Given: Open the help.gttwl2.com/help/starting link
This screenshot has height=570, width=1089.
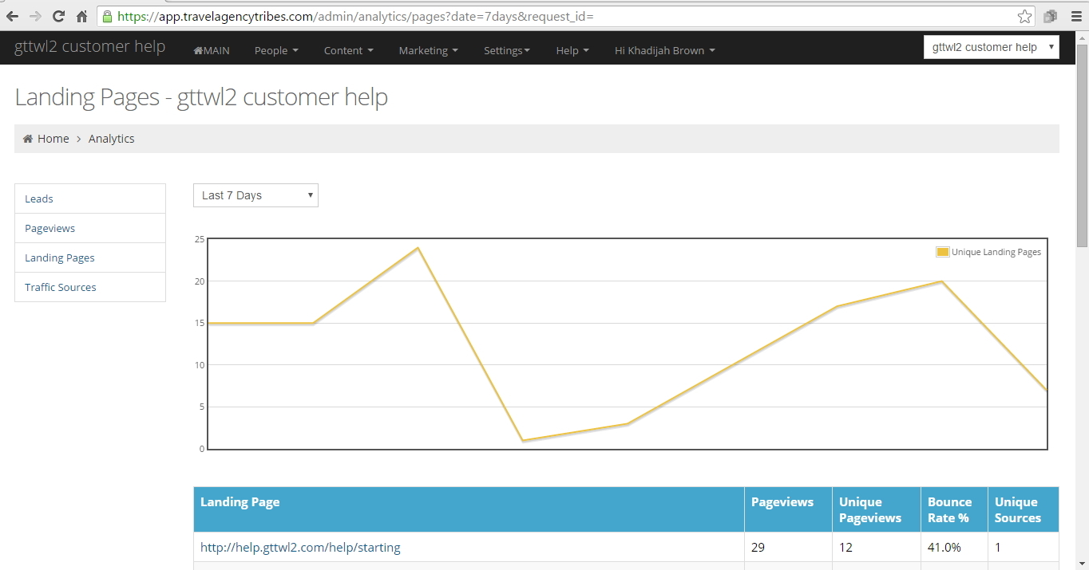Looking at the screenshot, I should tap(300, 548).
